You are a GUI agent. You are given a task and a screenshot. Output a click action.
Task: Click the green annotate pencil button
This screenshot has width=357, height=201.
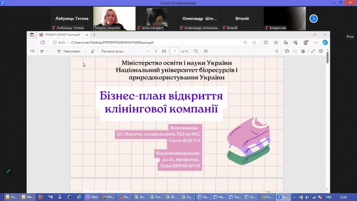click(8, 171)
